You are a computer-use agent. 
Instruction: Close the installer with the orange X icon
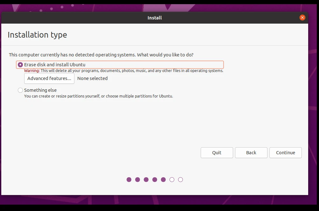pos(302,18)
